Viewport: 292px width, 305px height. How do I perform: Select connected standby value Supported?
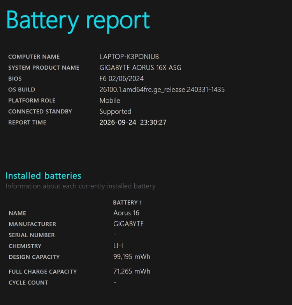pyautogui.click(x=115, y=112)
